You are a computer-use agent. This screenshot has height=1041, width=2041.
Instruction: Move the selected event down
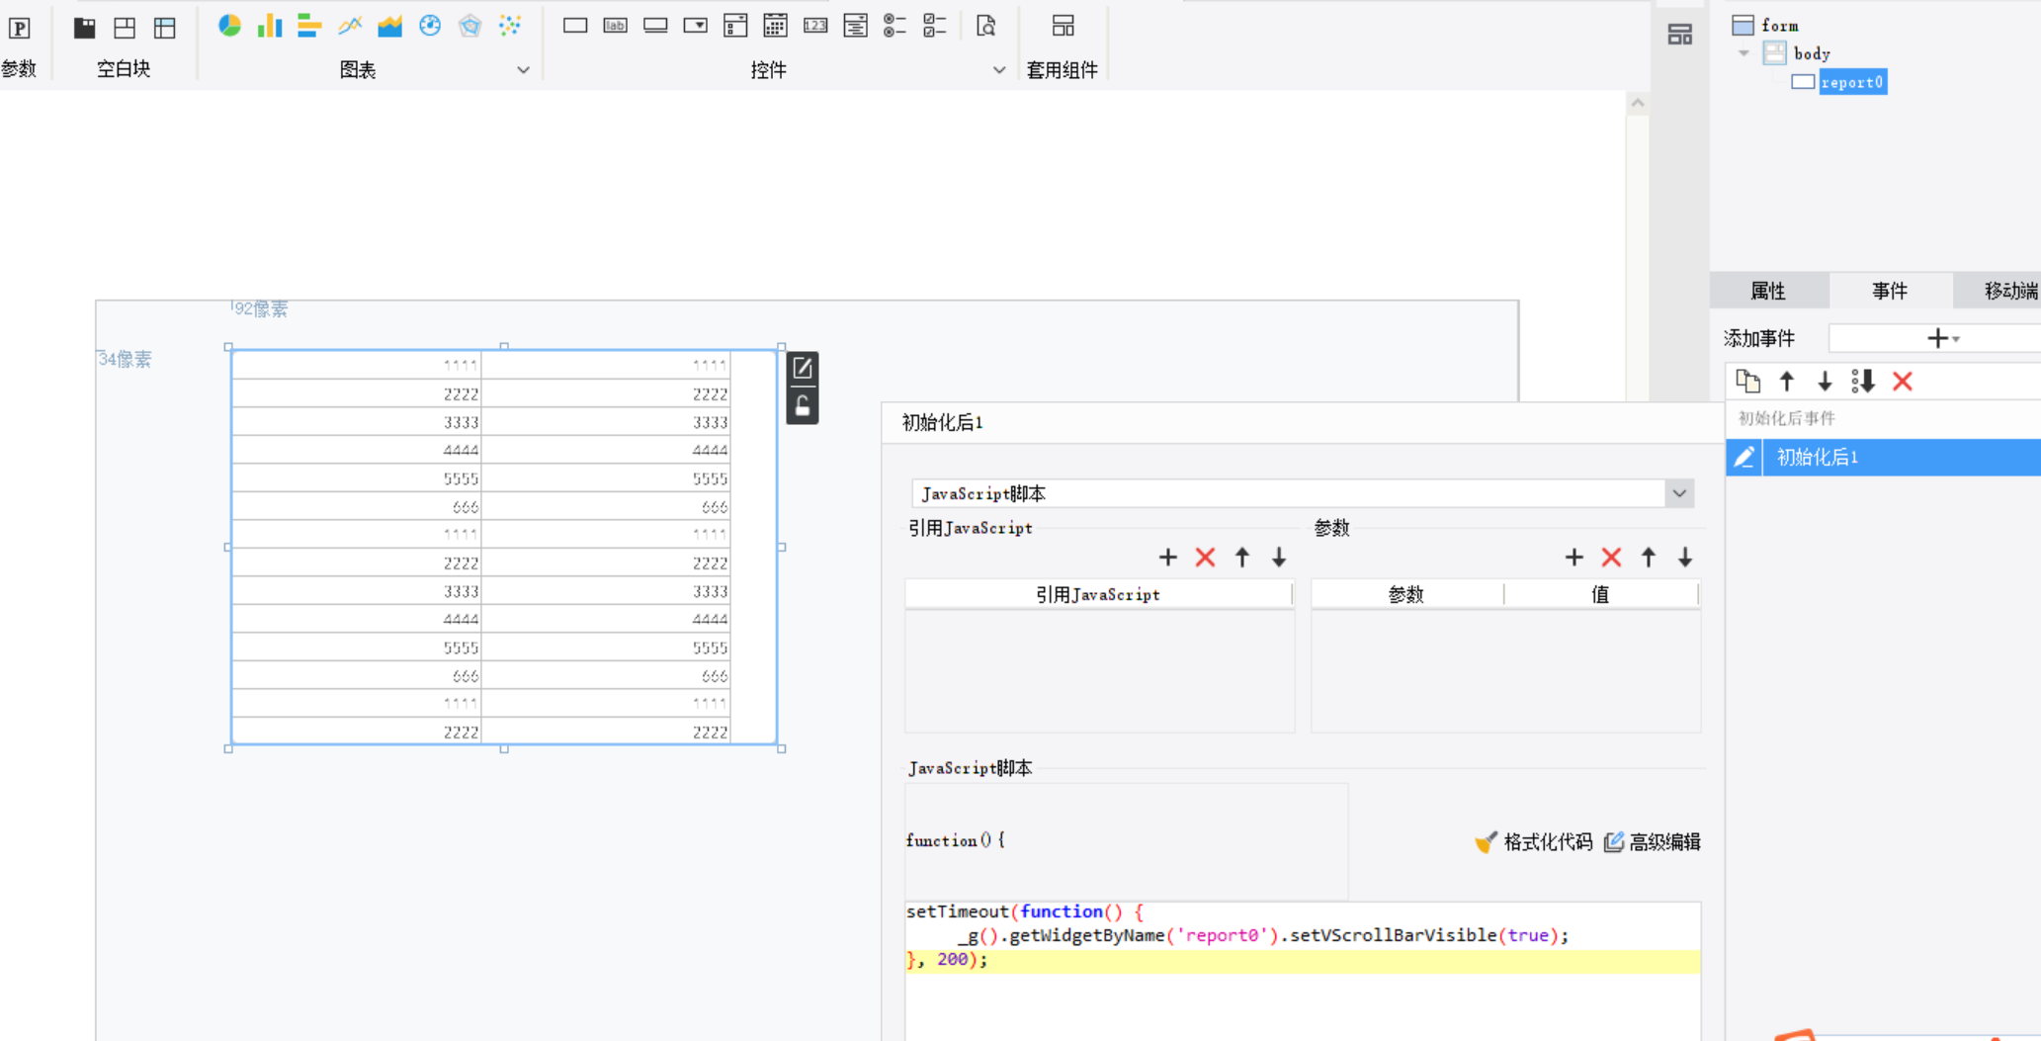click(1825, 382)
